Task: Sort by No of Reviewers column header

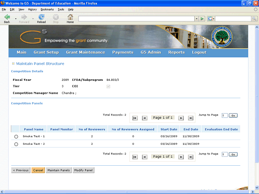Action: coord(92,129)
